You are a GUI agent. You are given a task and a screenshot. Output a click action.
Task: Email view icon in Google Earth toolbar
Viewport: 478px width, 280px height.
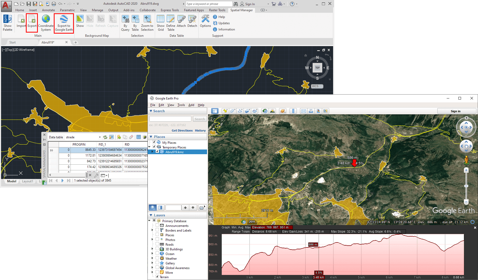304,111
